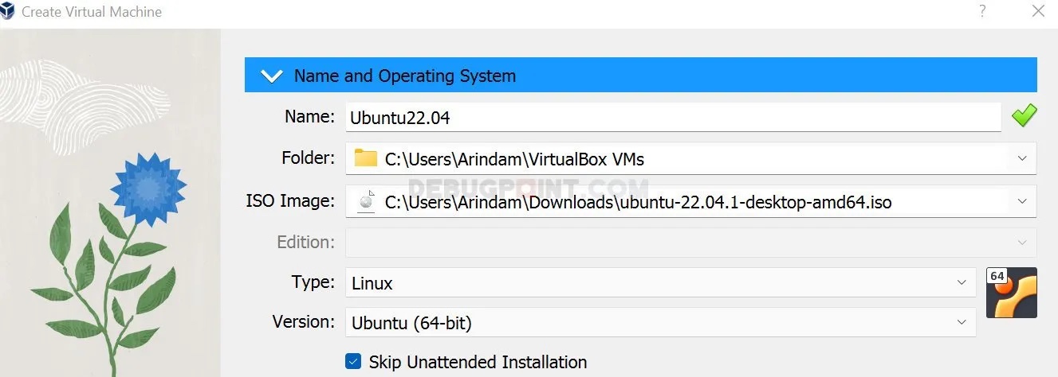
Task: Close the Create Virtual Machine dialog
Action: tap(1038, 11)
